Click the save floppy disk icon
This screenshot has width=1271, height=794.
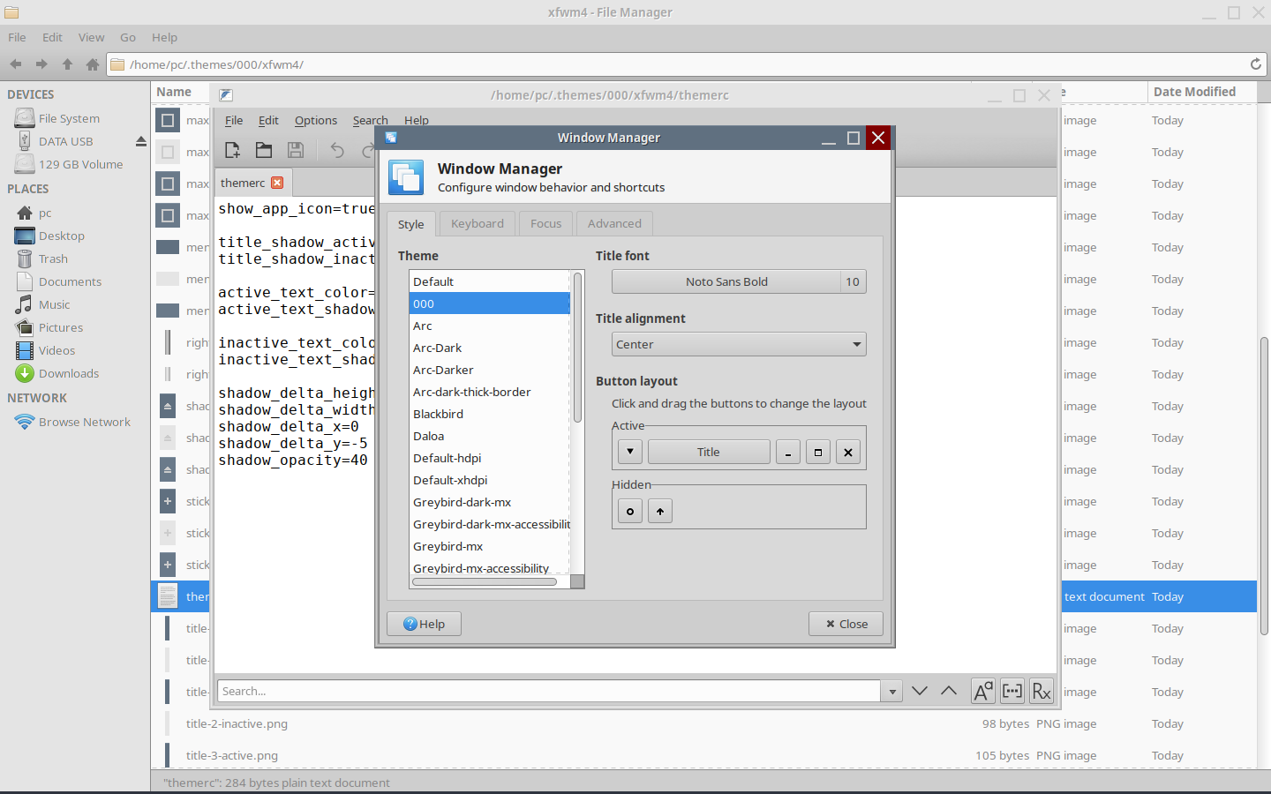pos(296,150)
